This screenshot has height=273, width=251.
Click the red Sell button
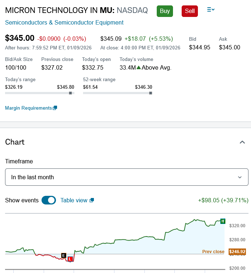190,11
